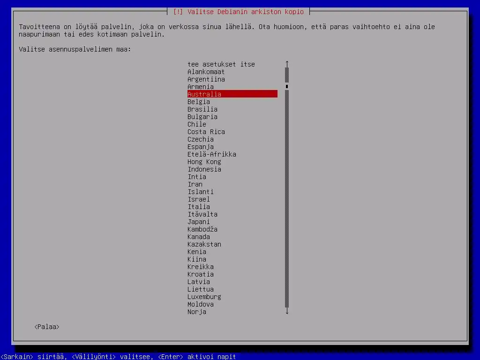Click the lower scrollbar track
This screenshot has height=360, width=480.
click(287, 199)
